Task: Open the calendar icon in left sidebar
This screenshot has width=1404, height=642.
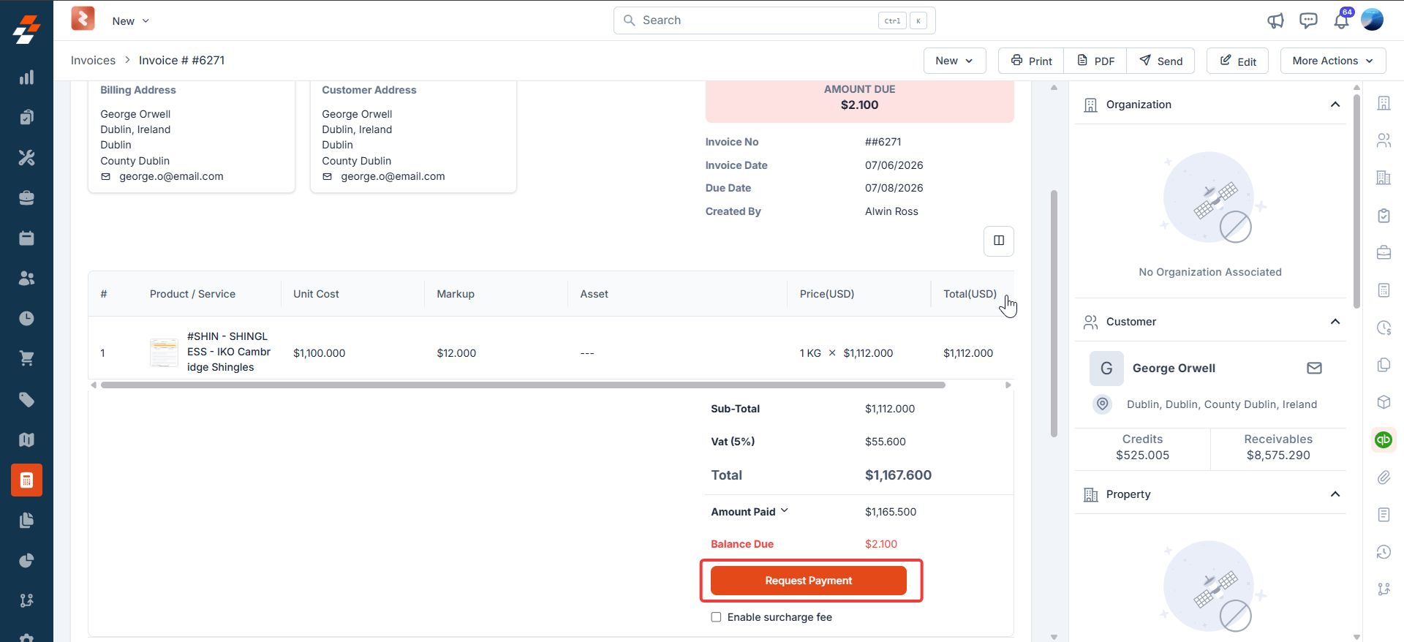Action: click(26, 238)
